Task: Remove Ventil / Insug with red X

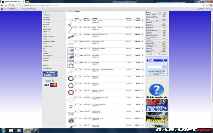Action: point(142,21)
